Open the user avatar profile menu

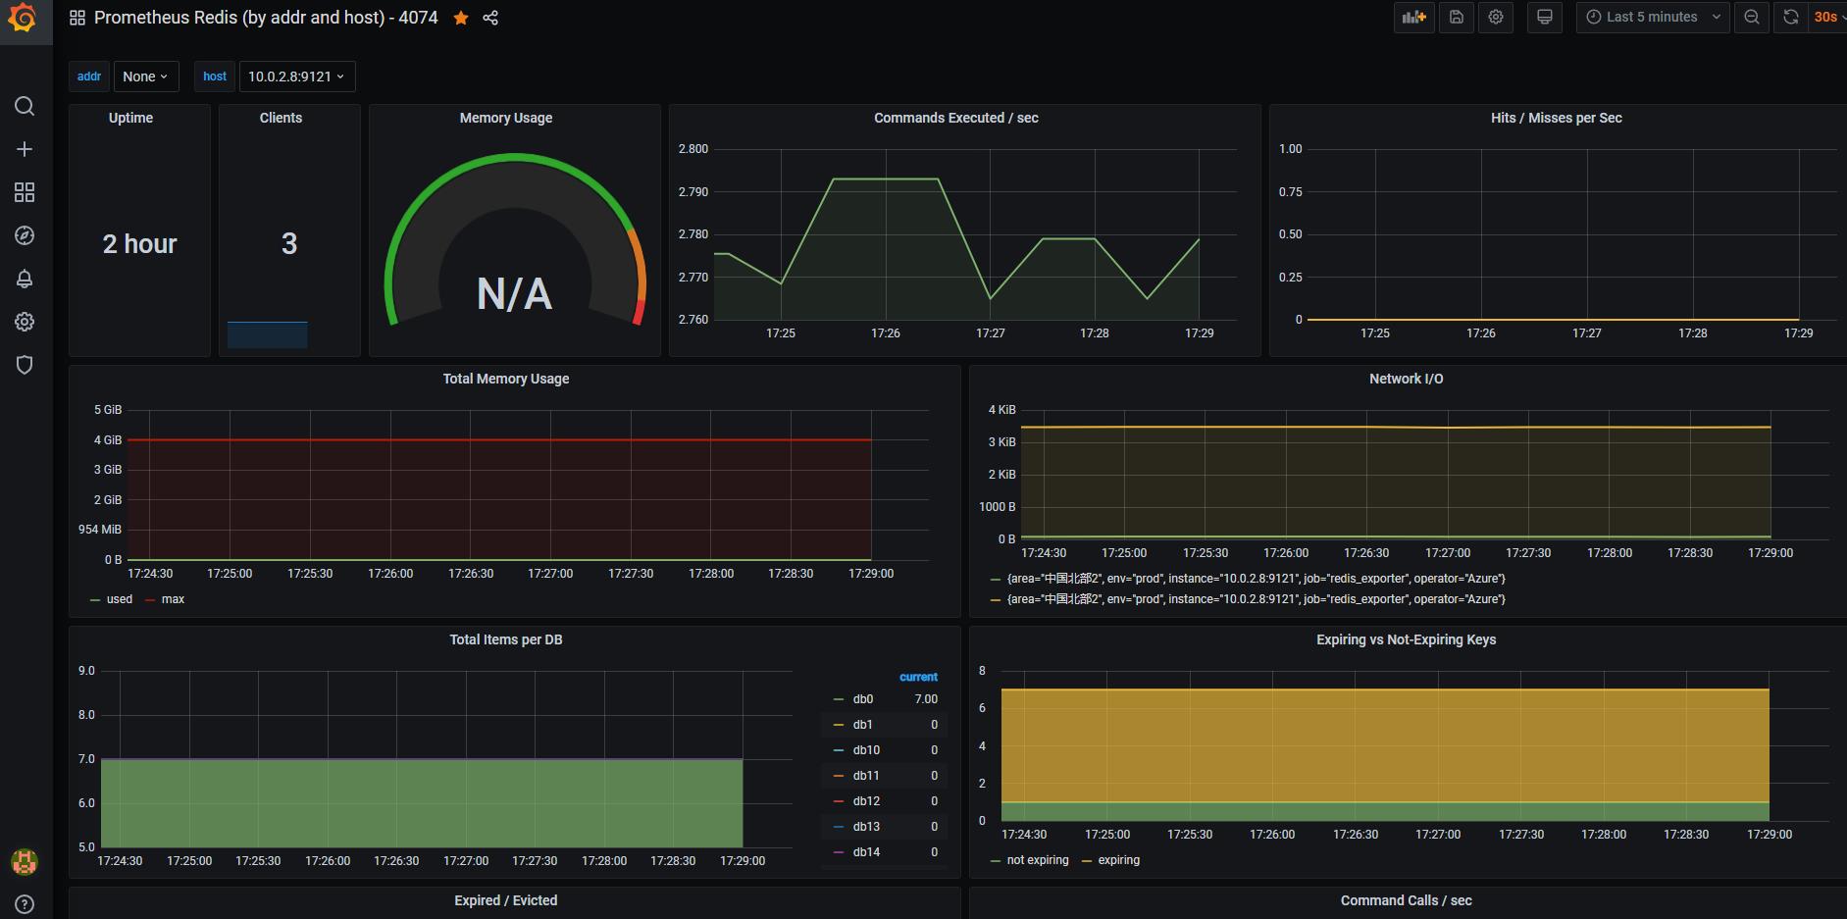click(25, 862)
